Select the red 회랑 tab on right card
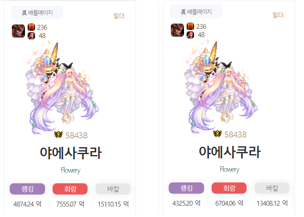 [x=229, y=188]
